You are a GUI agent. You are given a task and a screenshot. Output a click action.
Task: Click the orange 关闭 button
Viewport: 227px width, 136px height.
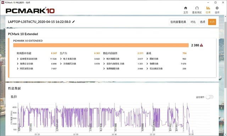(212, 22)
